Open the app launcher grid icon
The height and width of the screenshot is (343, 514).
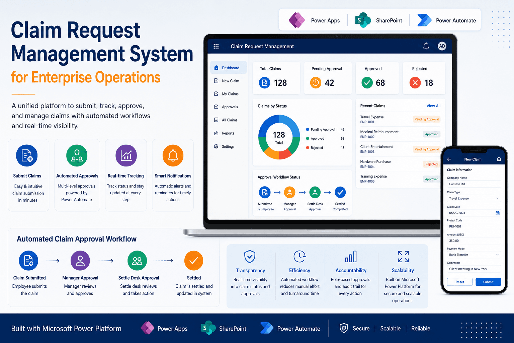pyautogui.click(x=216, y=46)
